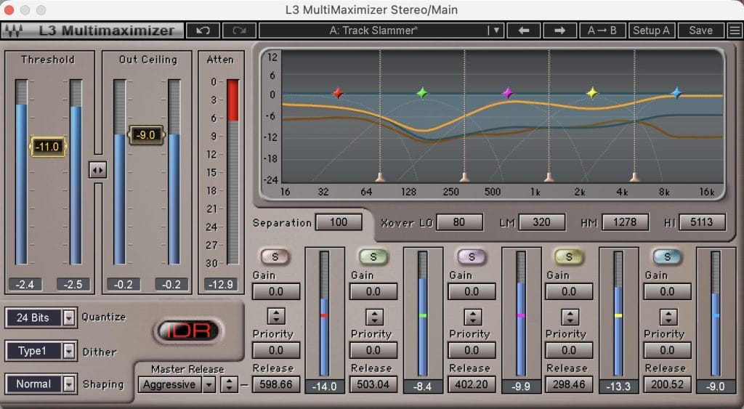744x409 pixels.
Task: Click the red band marker in graph
Action: [x=338, y=93]
